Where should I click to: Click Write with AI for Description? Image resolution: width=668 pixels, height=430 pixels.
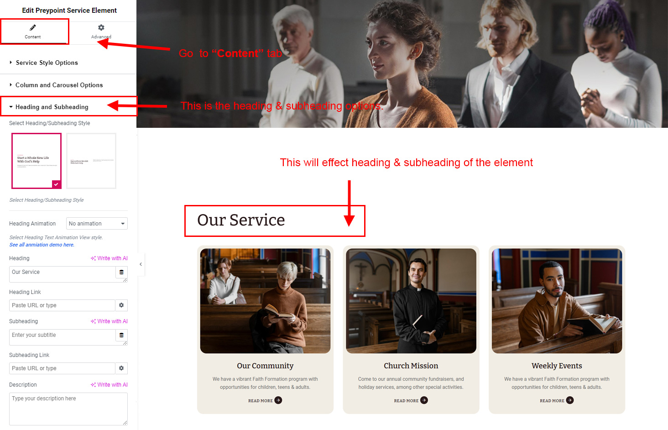tap(109, 385)
